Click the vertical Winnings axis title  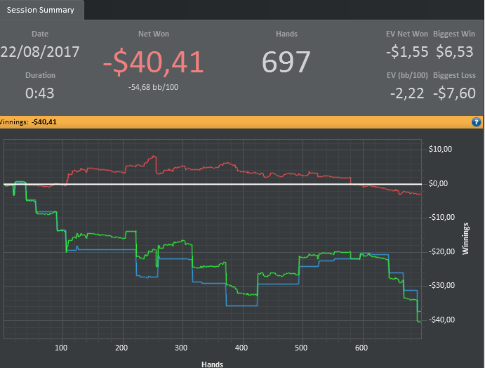pyautogui.click(x=465, y=239)
